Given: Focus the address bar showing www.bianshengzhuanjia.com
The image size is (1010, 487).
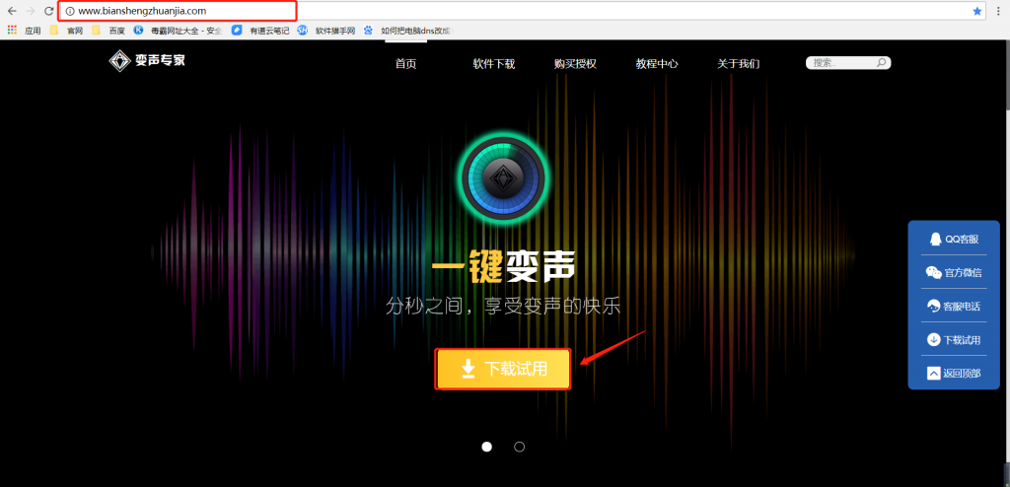Looking at the screenshot, I should [x=522, y=11].
